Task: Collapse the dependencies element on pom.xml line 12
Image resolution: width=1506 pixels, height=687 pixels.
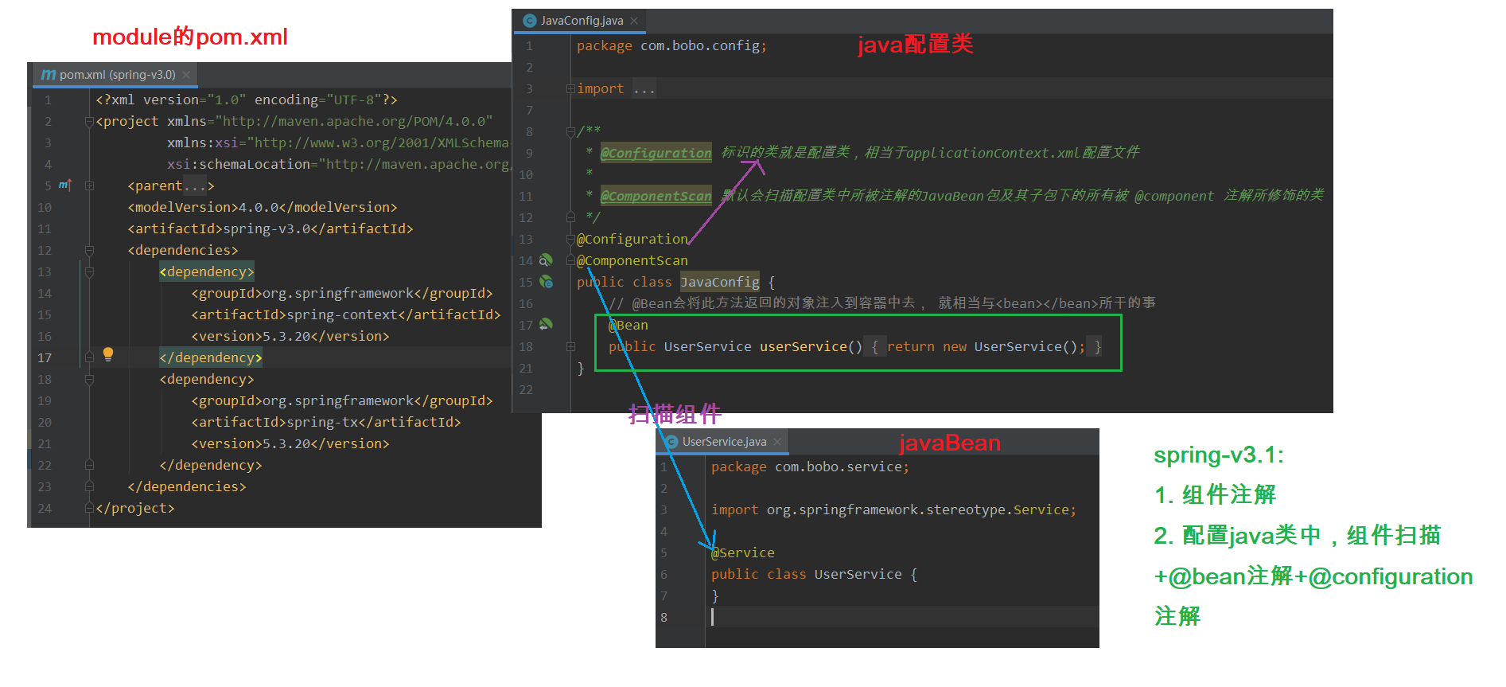Action: 90,250
